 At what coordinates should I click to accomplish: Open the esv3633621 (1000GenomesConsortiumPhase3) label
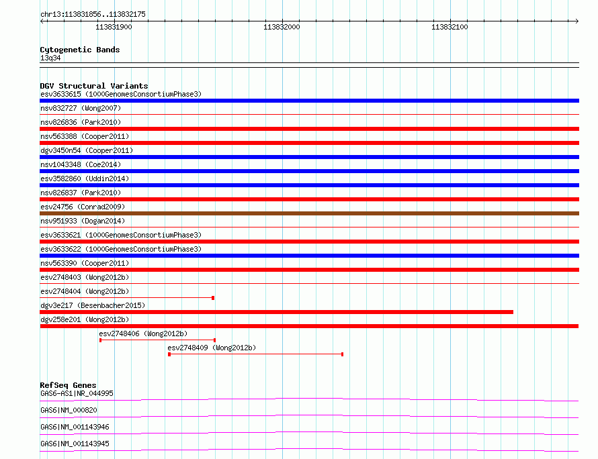(121, 235)
